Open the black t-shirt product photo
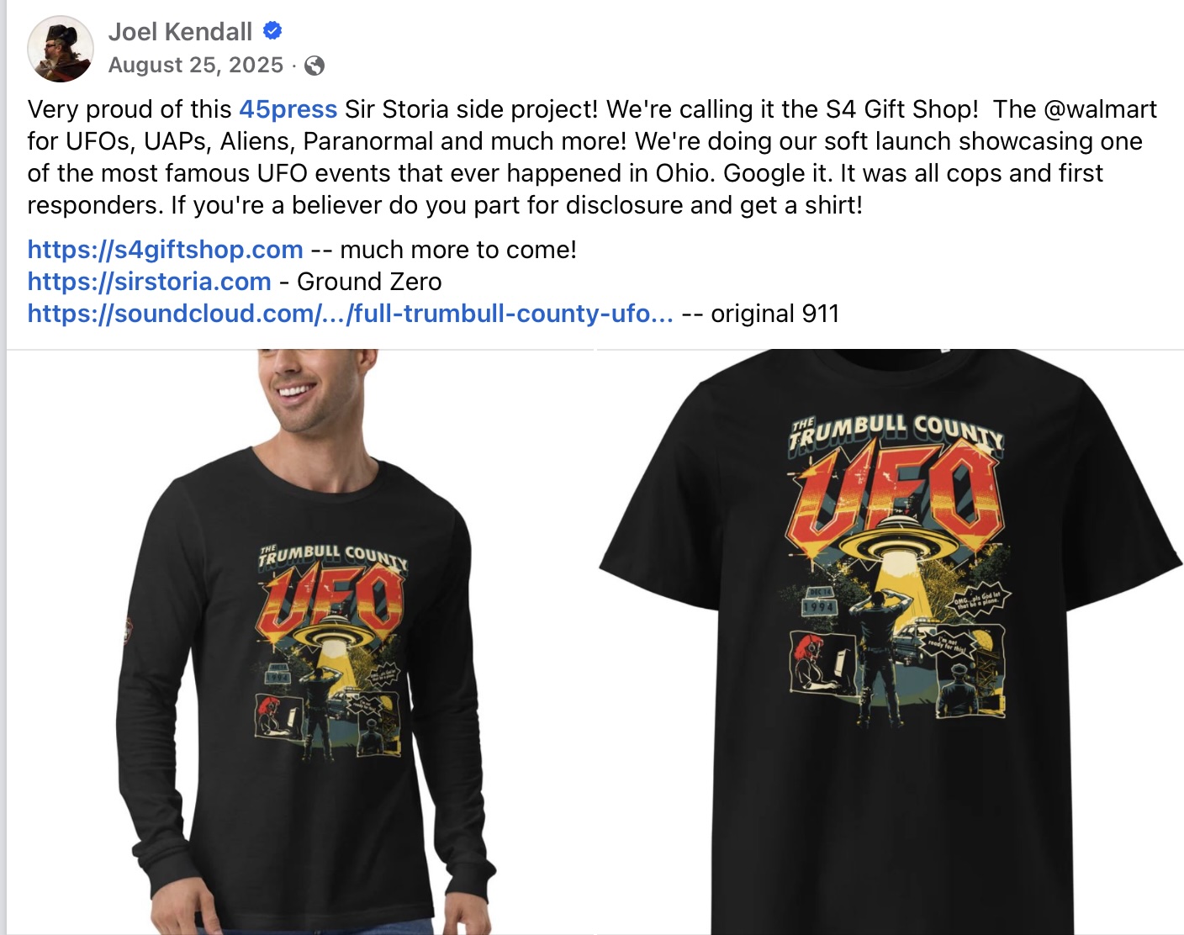Image resolution: width=1184 pixels, height=935 pixels. pos(891,642)
